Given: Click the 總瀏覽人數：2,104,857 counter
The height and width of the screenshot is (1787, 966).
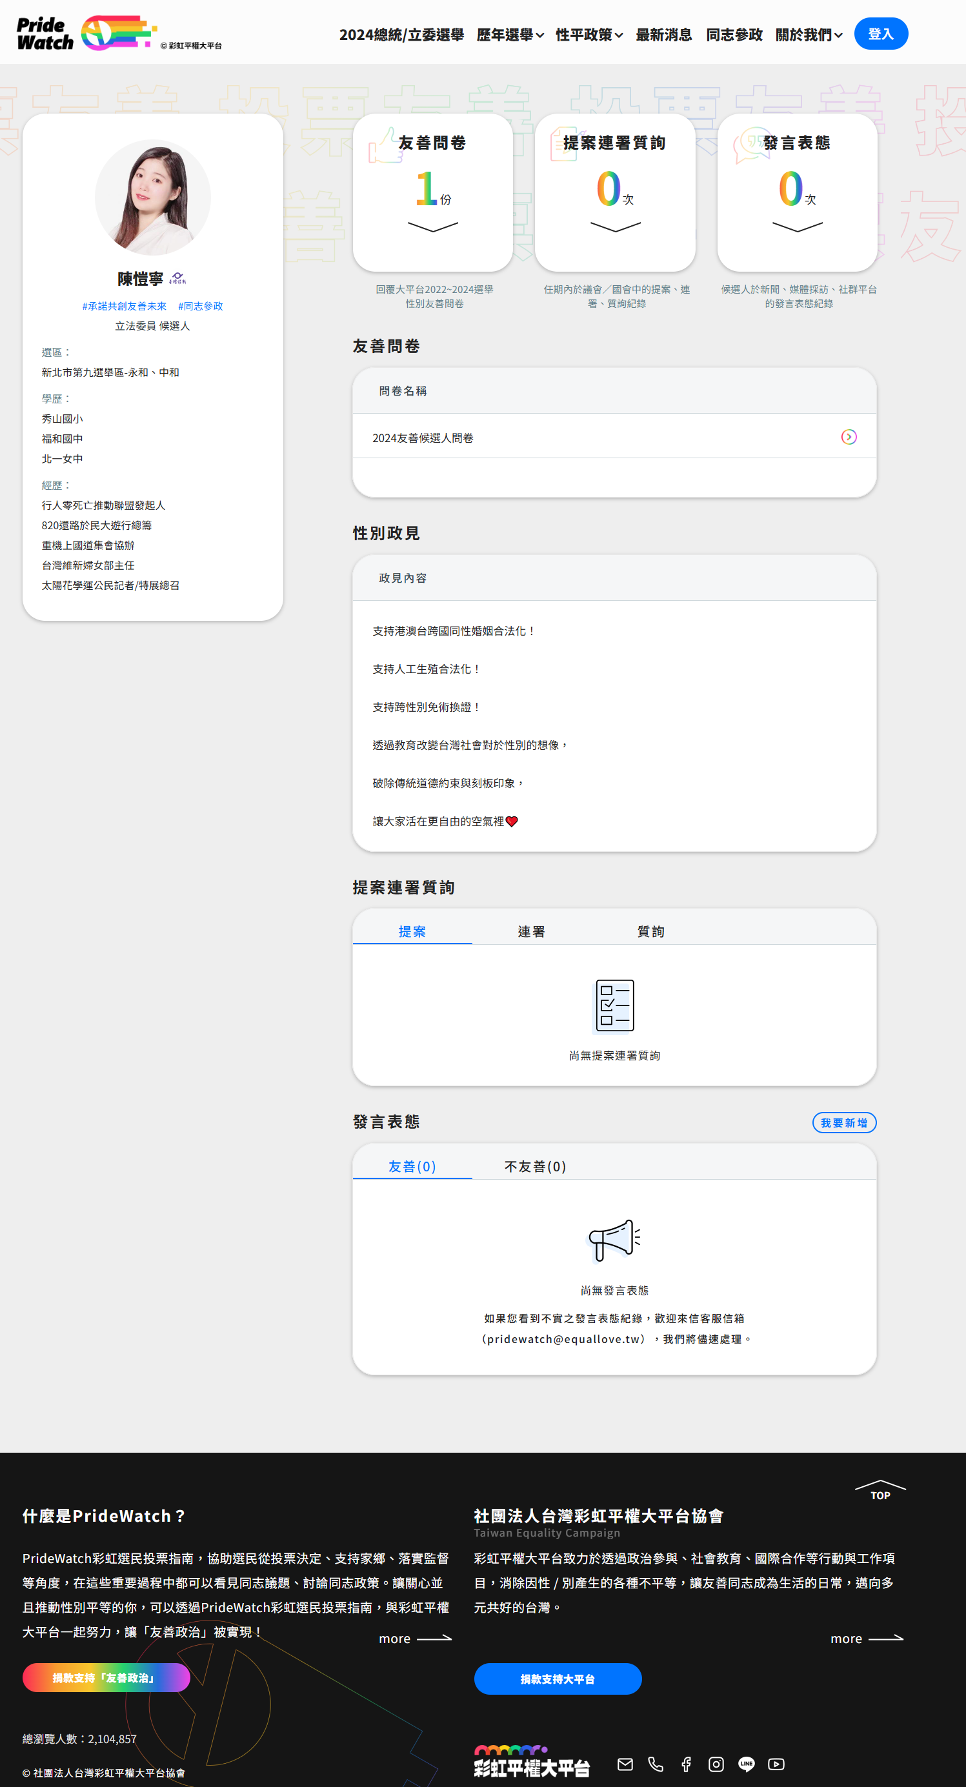Looking at the screenshot, I should (x=80, y=1739).
